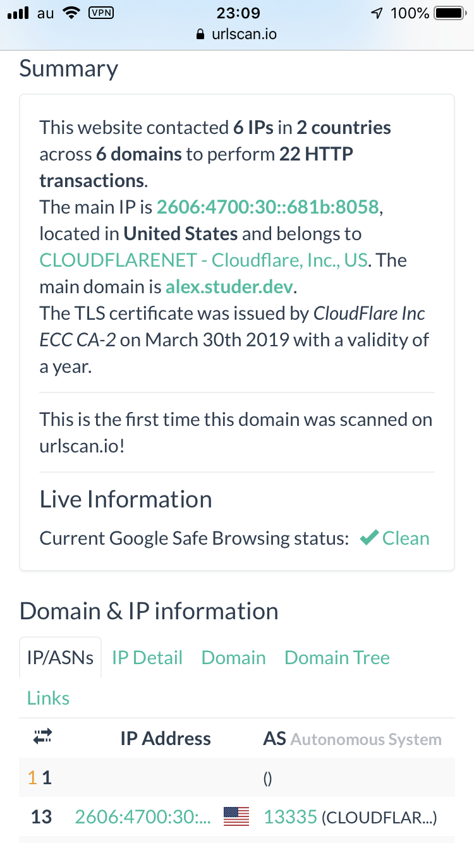Select the IP/ASNs tab

[61, 657]
